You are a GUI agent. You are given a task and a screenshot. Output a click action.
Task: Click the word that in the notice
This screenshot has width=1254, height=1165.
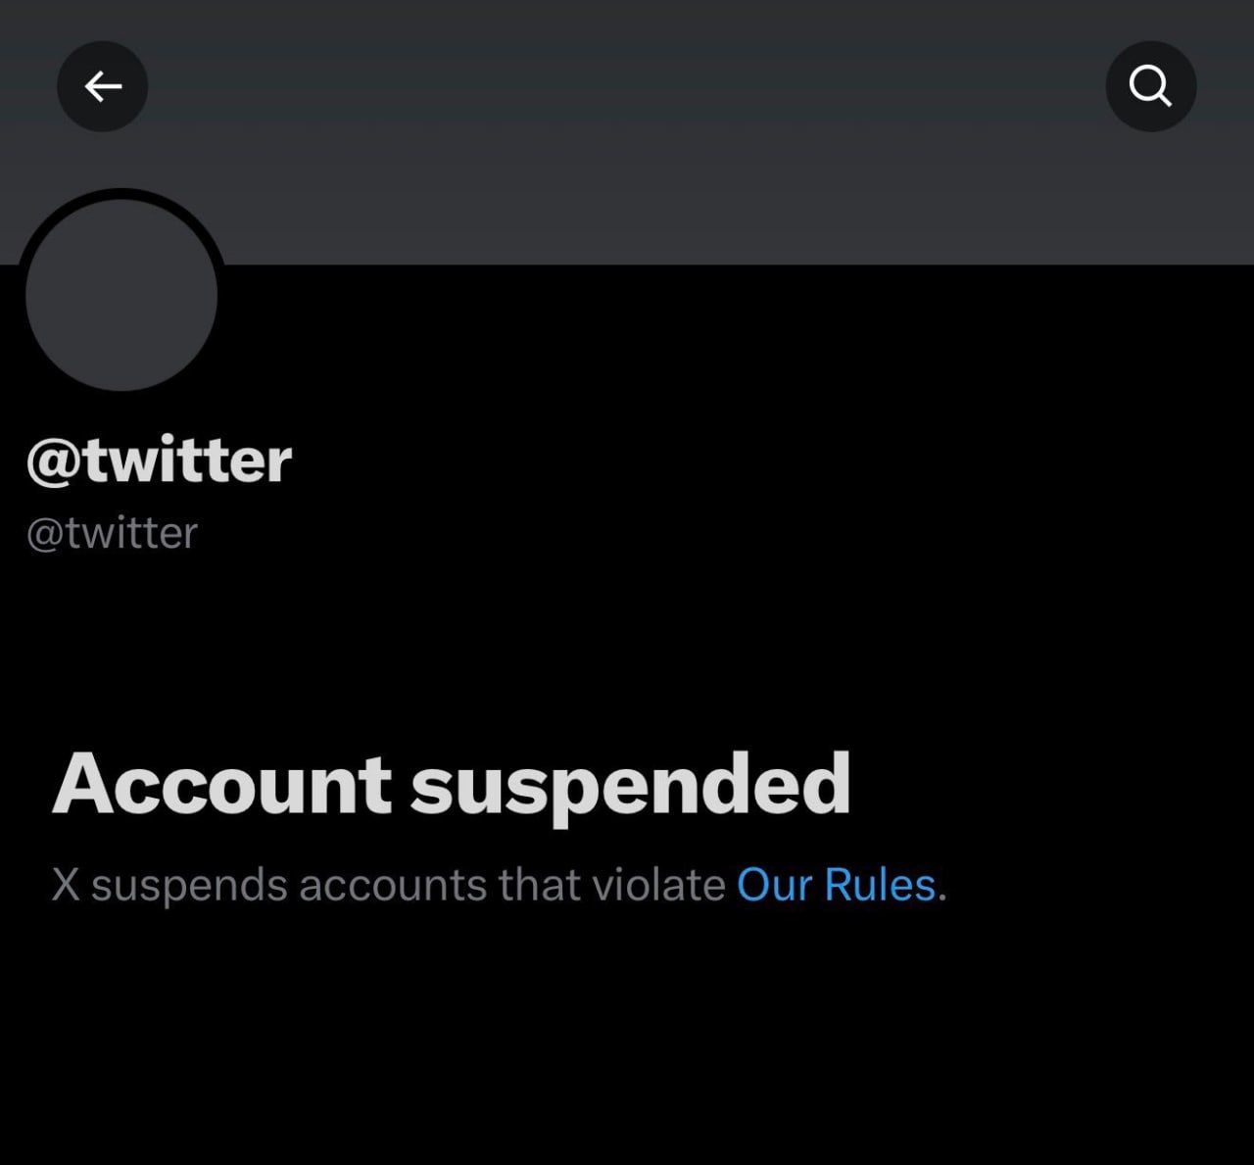point(539,885)
